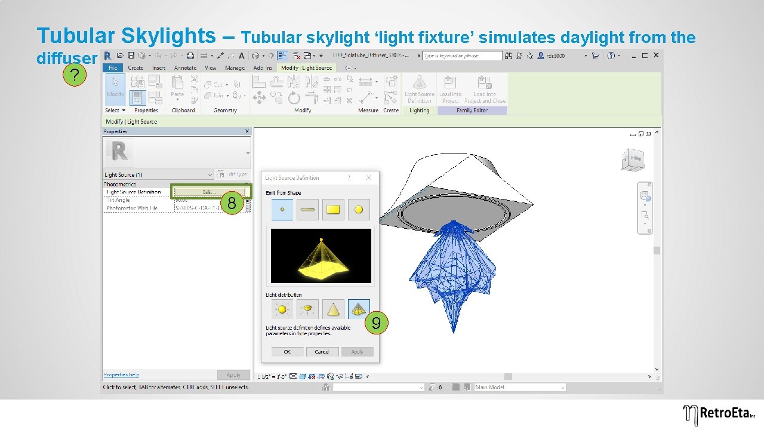Click the Print icon in Quick Access Toolbar
Screen dimensions: 764x430
[190, 55]
